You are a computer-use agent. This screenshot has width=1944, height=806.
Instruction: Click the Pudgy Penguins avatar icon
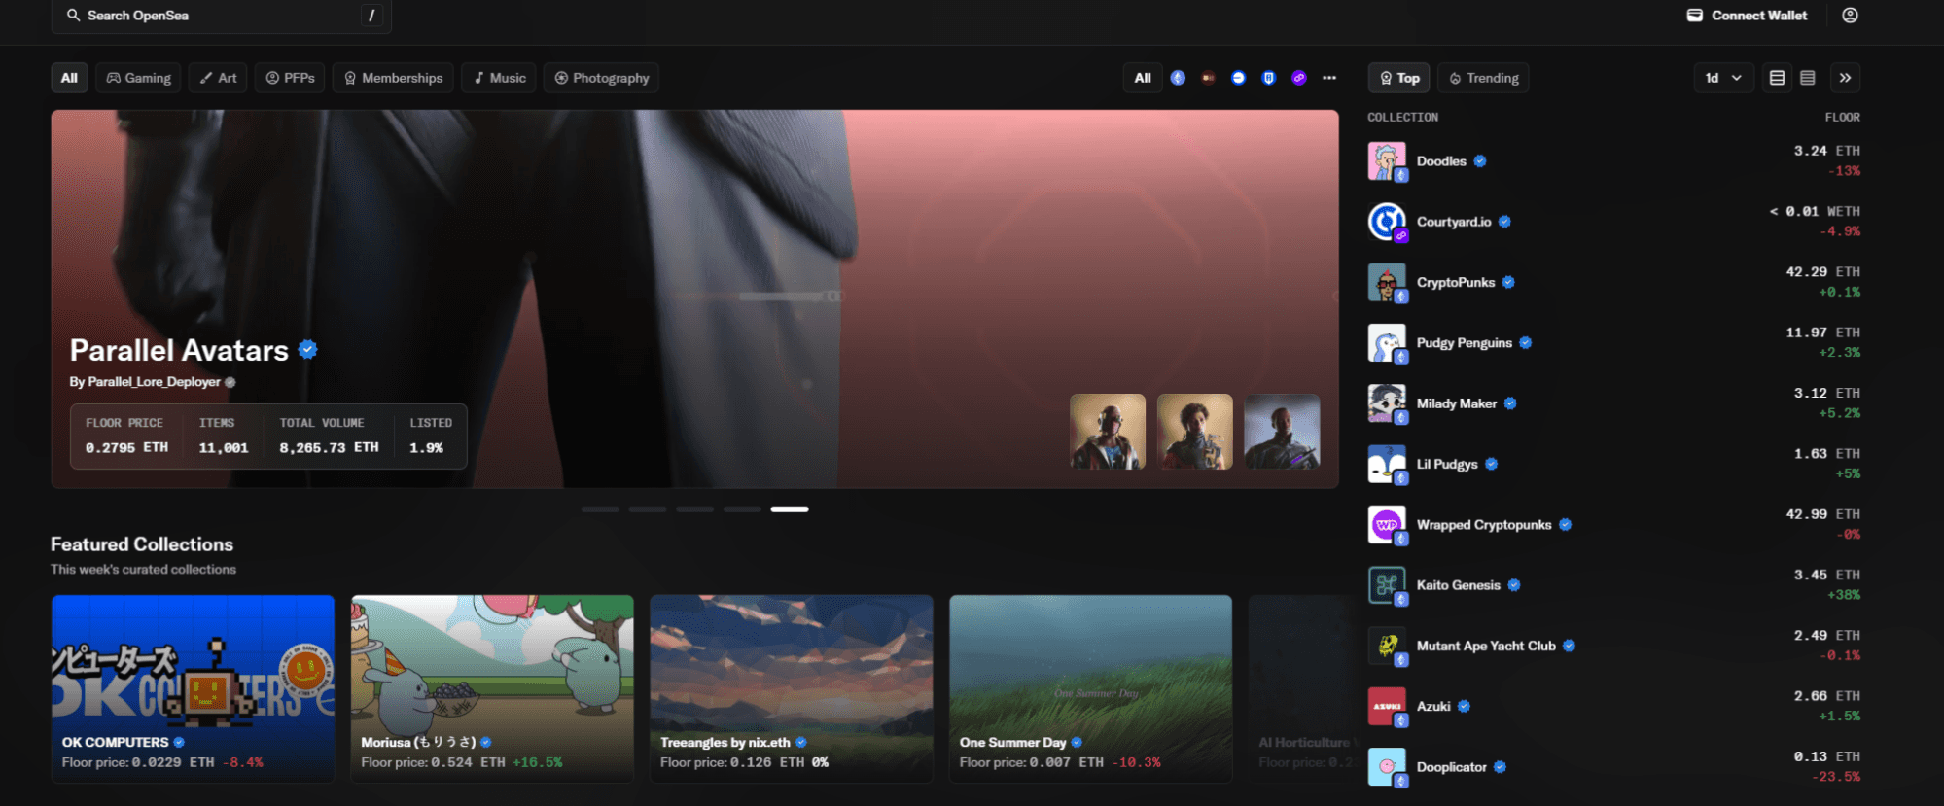pyautogui.click(x=1387, y=343)
